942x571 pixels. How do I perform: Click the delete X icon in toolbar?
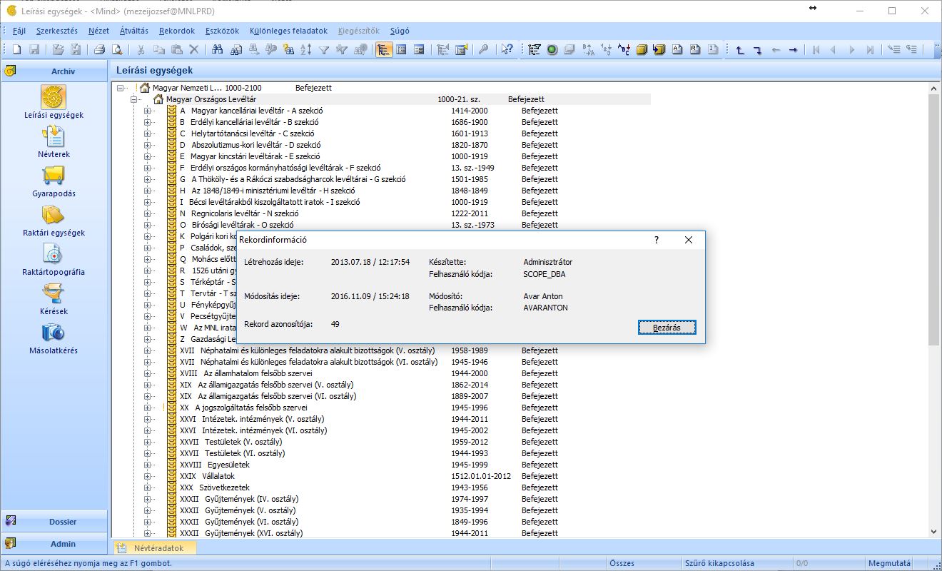[193, 50]
